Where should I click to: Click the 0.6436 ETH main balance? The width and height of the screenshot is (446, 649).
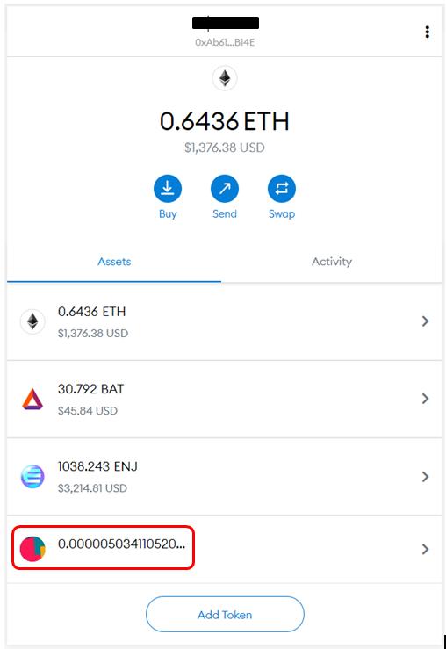point(225,121)
